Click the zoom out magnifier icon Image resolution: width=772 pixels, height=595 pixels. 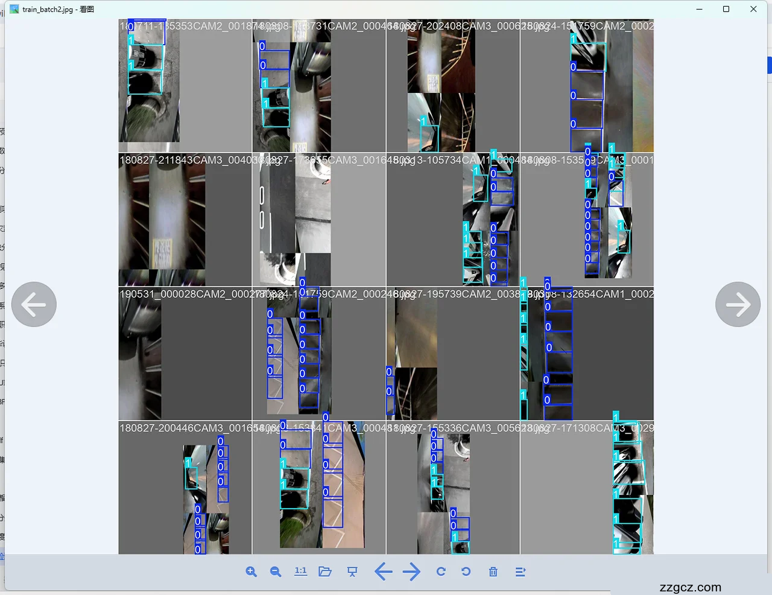pos(276,571)
